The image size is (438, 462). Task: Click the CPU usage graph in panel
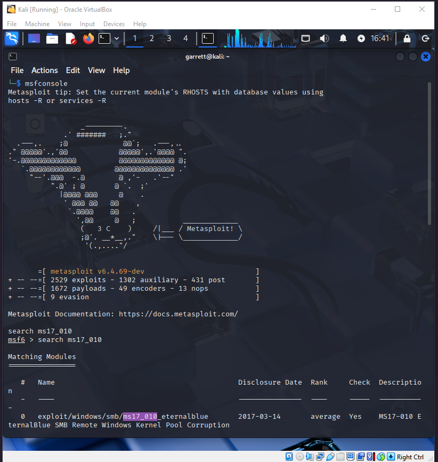pyautogui.click(x=260, y=38)
